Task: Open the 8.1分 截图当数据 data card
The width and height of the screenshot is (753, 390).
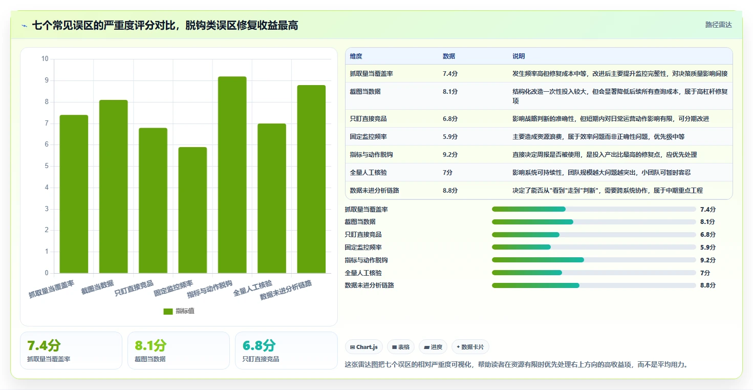Action: click(179, 351)
